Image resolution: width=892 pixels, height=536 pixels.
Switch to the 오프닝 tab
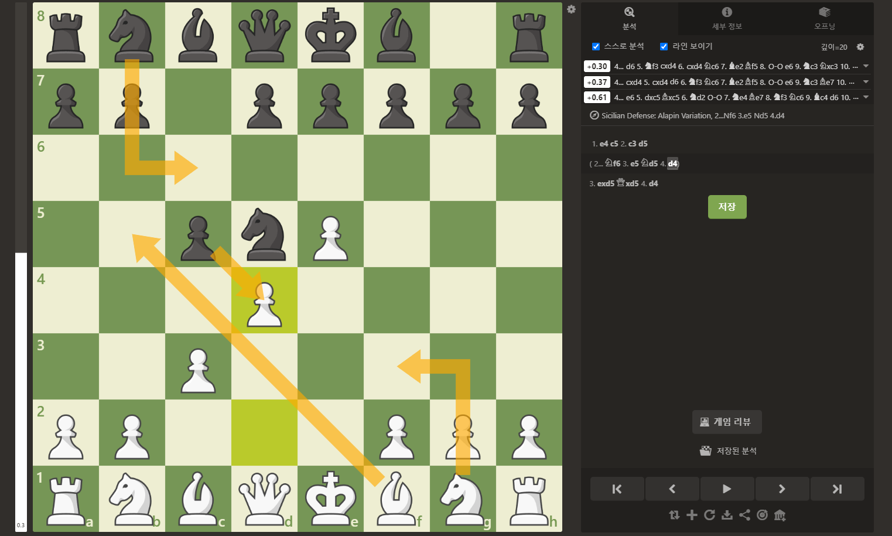pos(825,19)
